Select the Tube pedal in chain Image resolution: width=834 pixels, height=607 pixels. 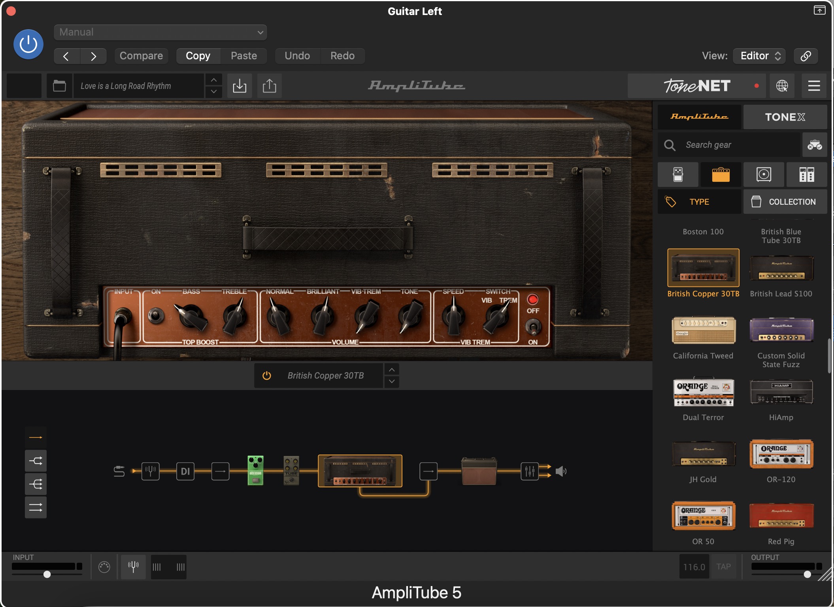(x=291, y=471)
